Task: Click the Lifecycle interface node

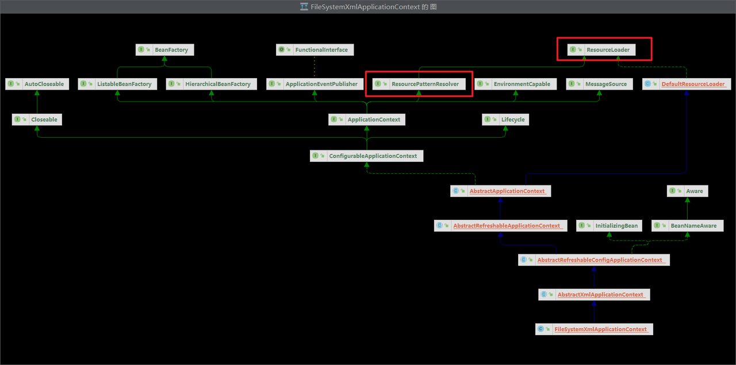Action: click(x=505, y=119)
